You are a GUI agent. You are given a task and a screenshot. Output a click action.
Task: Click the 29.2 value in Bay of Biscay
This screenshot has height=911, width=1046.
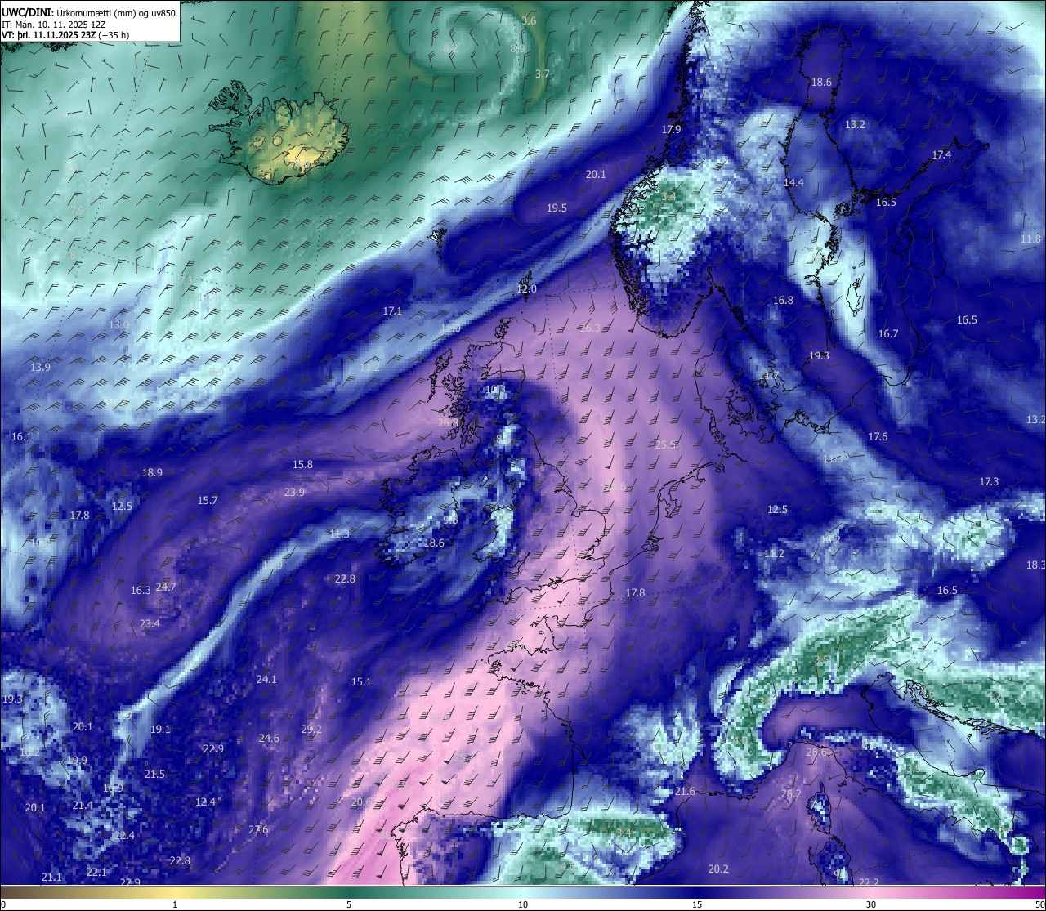[311, 729]
